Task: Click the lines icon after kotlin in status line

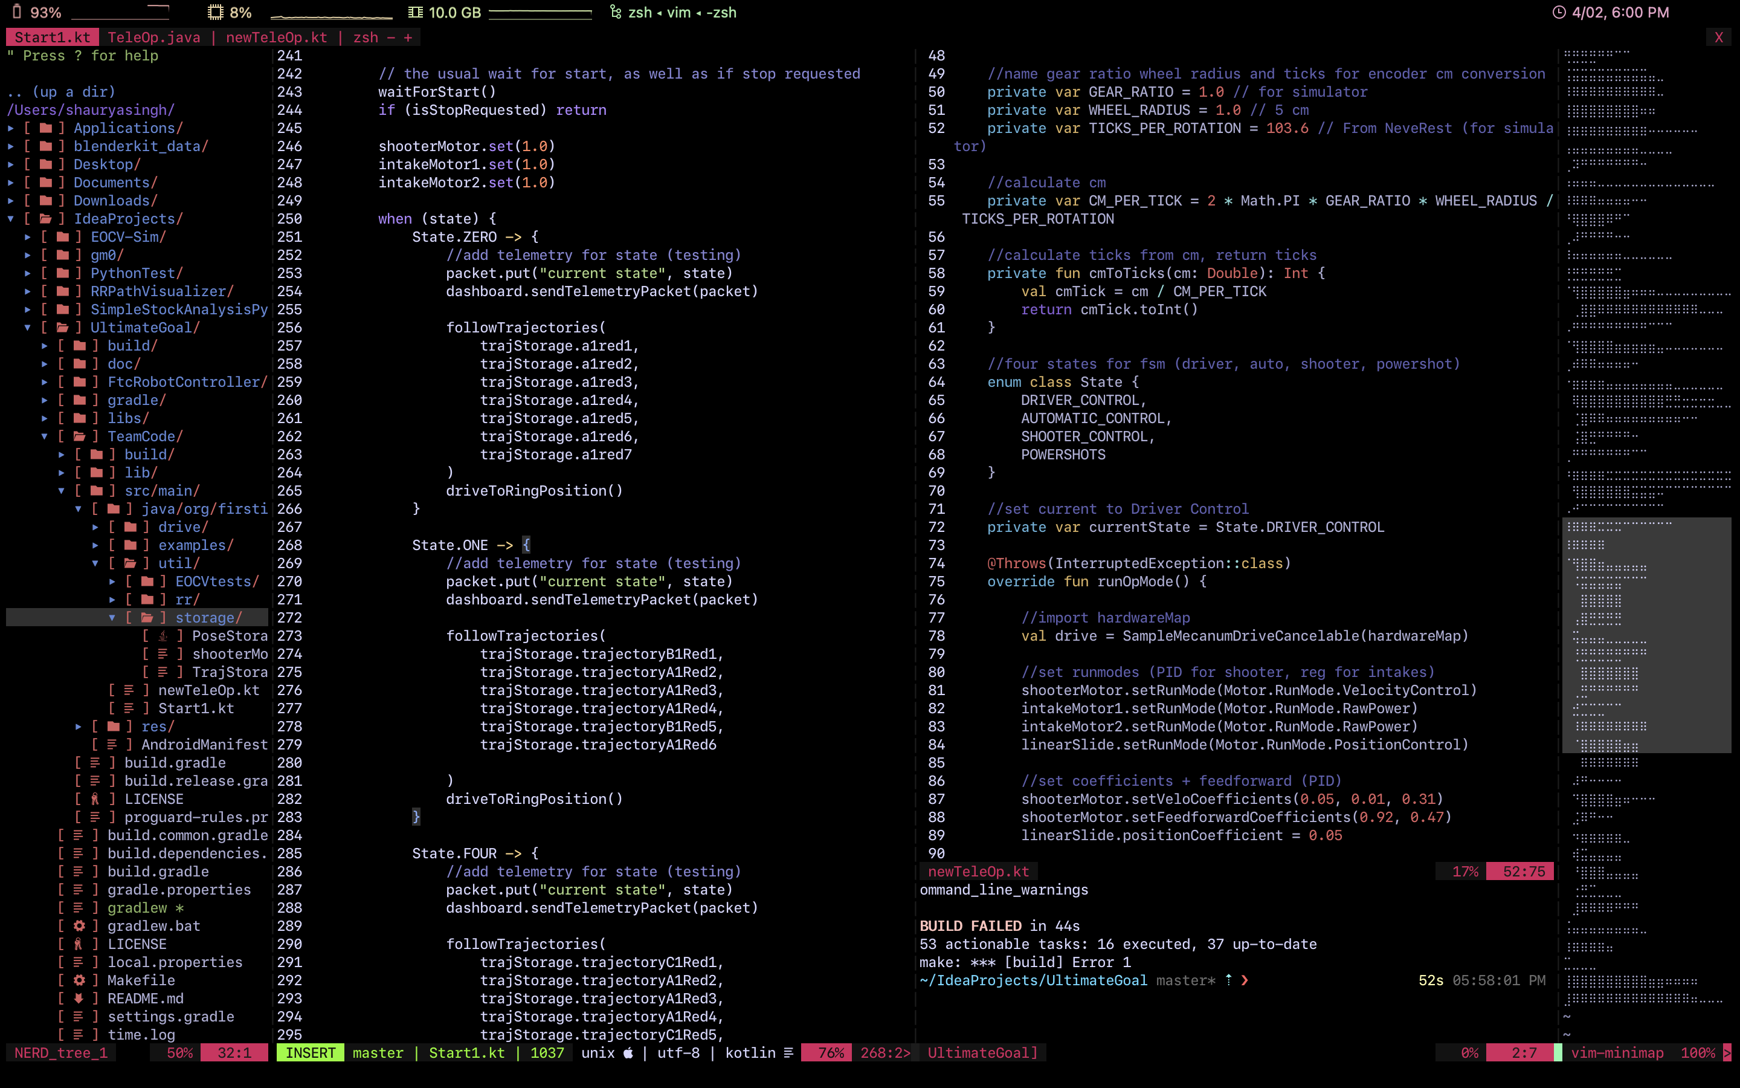Action: [789, 1053]
